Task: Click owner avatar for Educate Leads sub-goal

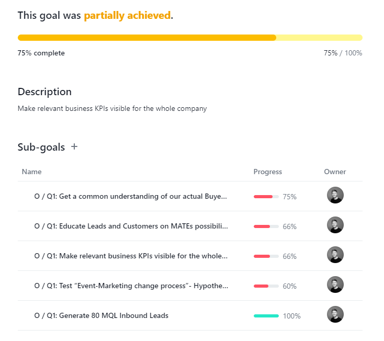Action: (x=335, y=225)
